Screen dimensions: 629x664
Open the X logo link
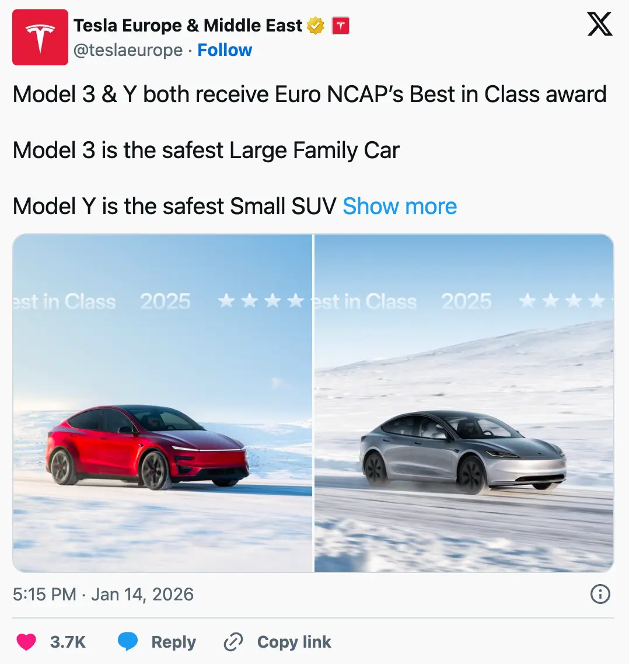(x=599, y=25)
